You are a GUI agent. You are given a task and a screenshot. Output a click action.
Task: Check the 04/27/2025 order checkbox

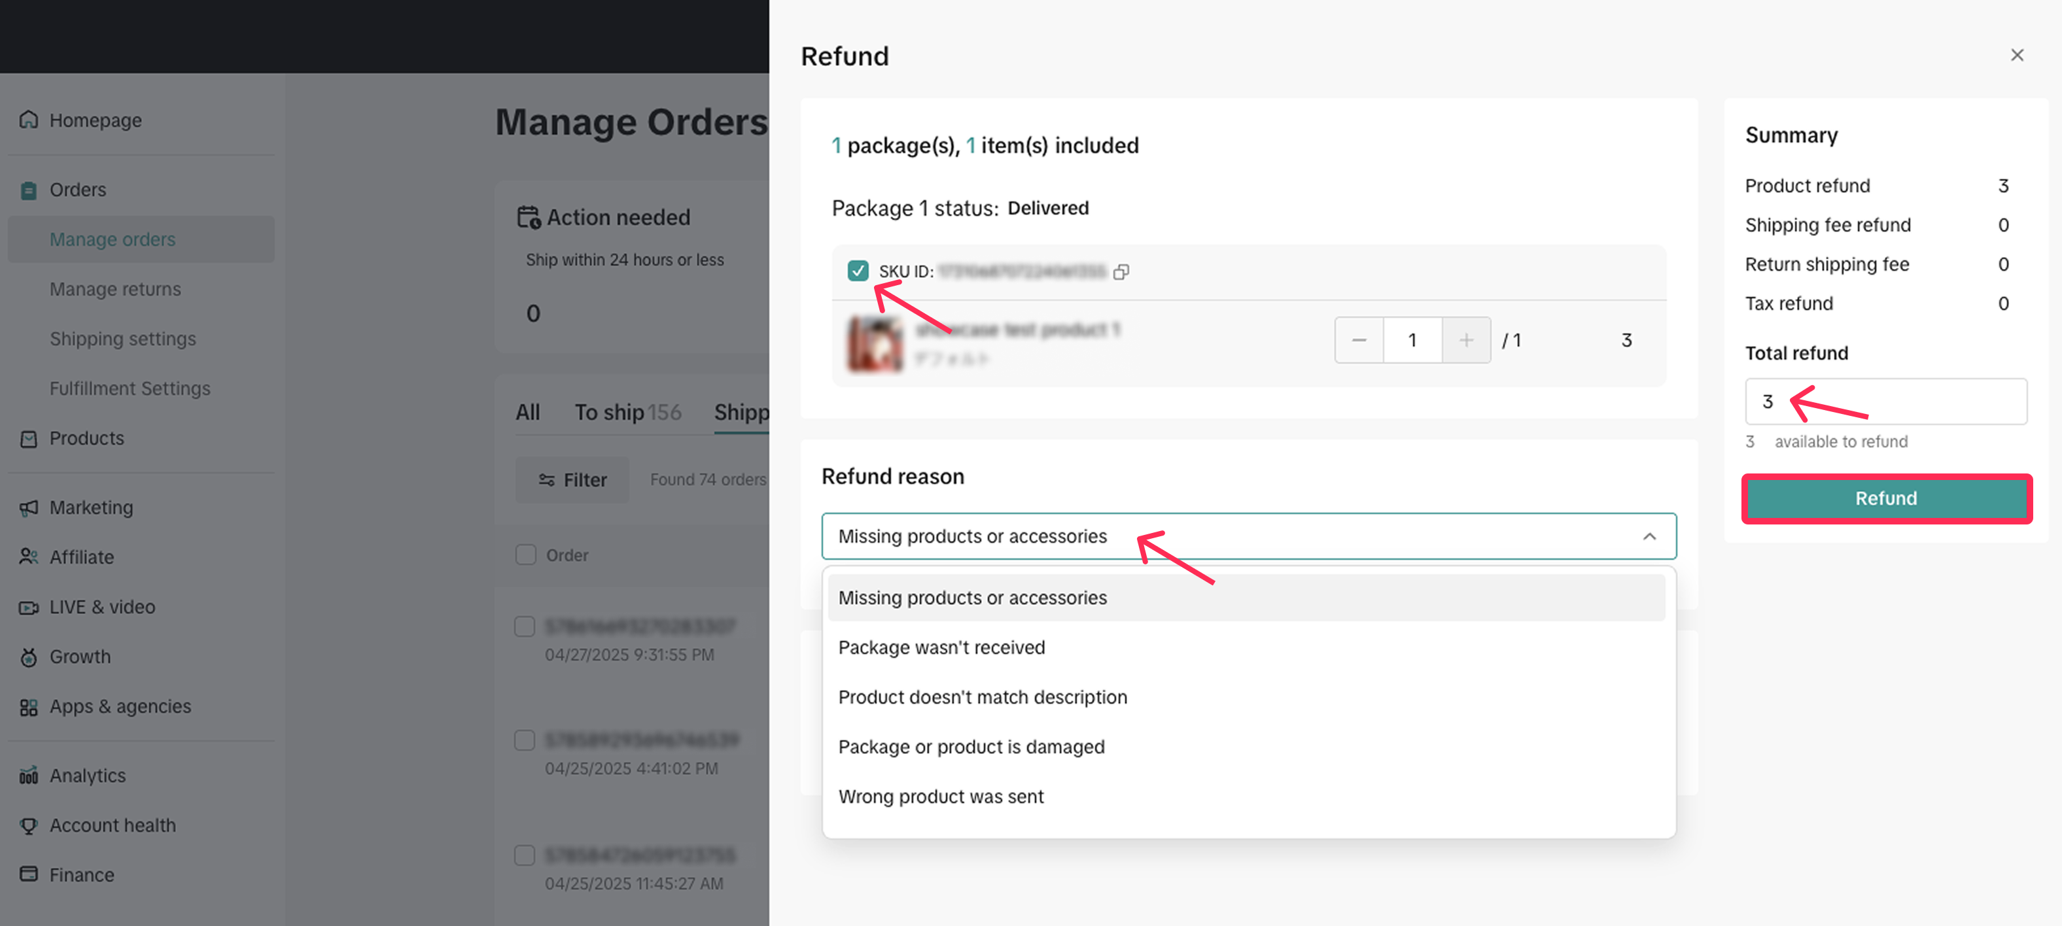click(524, 626)
